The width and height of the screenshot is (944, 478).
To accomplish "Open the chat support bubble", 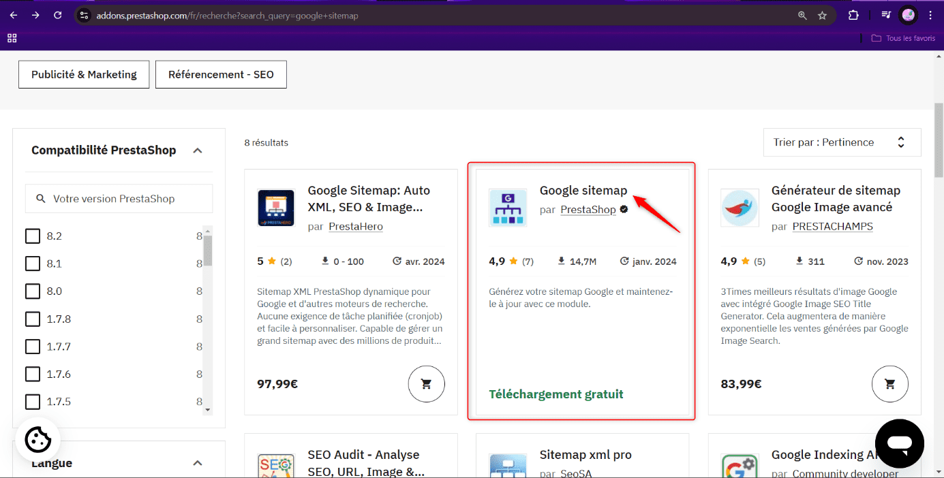I will point(900,443).
